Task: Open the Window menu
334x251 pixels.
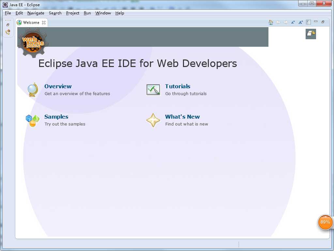Action: click(103, 13)
